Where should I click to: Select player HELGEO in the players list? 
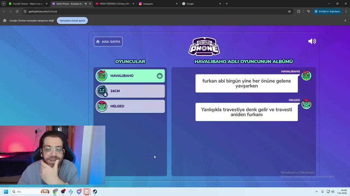[130, 106]
